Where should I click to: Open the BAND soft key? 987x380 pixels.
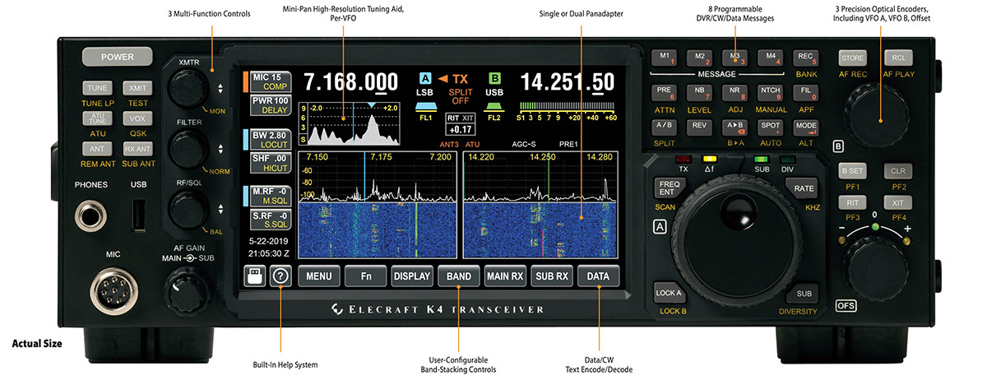point(458,276)
